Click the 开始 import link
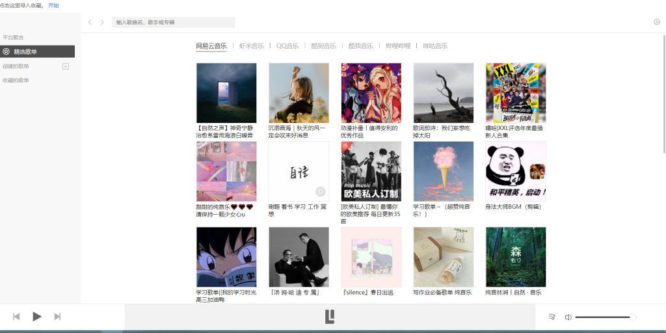Viewport: 666px width, 333px height. pyautogui.click(x=53, y=5)
